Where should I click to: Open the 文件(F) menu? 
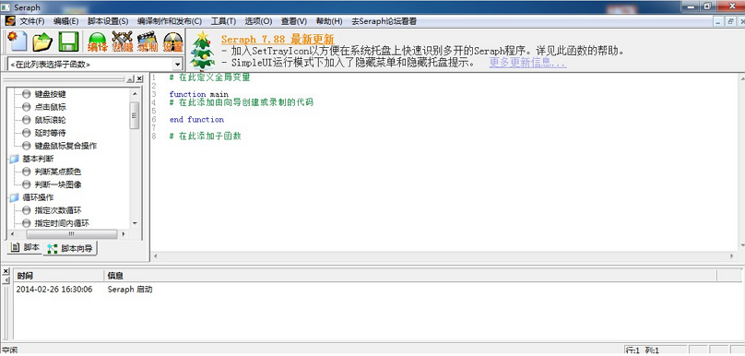coord(32,21)
